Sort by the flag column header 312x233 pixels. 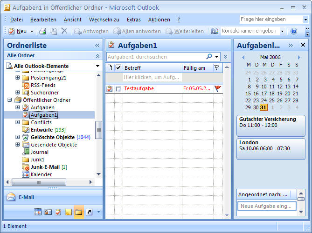coord(217,68)
